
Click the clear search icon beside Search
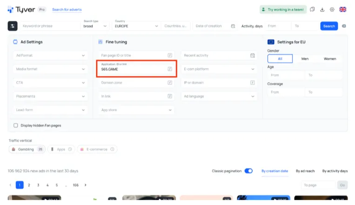pyautogui.click(x=344, y=26)
